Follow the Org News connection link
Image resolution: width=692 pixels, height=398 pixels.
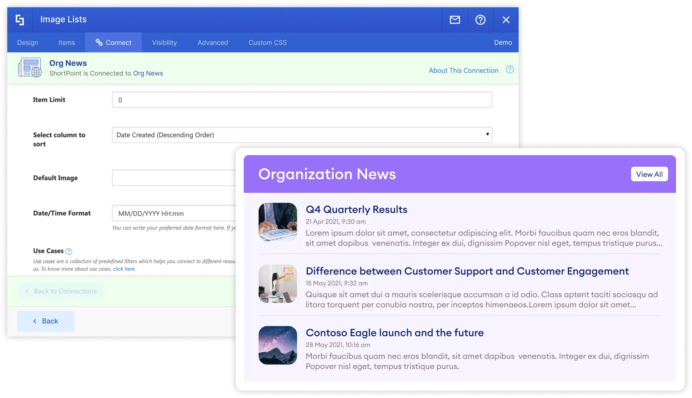(x=148, y=73)
